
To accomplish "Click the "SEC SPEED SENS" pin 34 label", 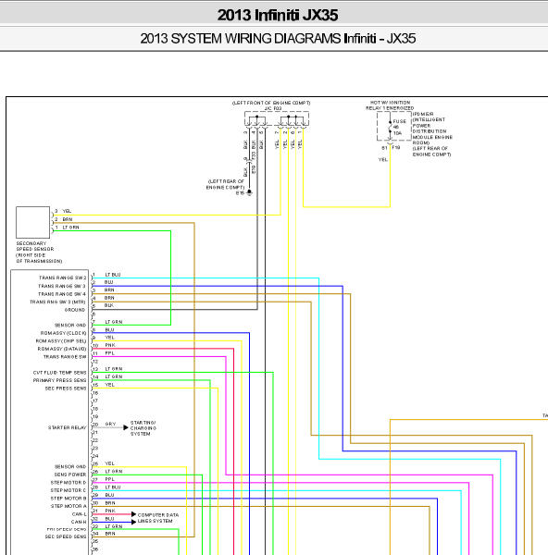I will point(66,536).
